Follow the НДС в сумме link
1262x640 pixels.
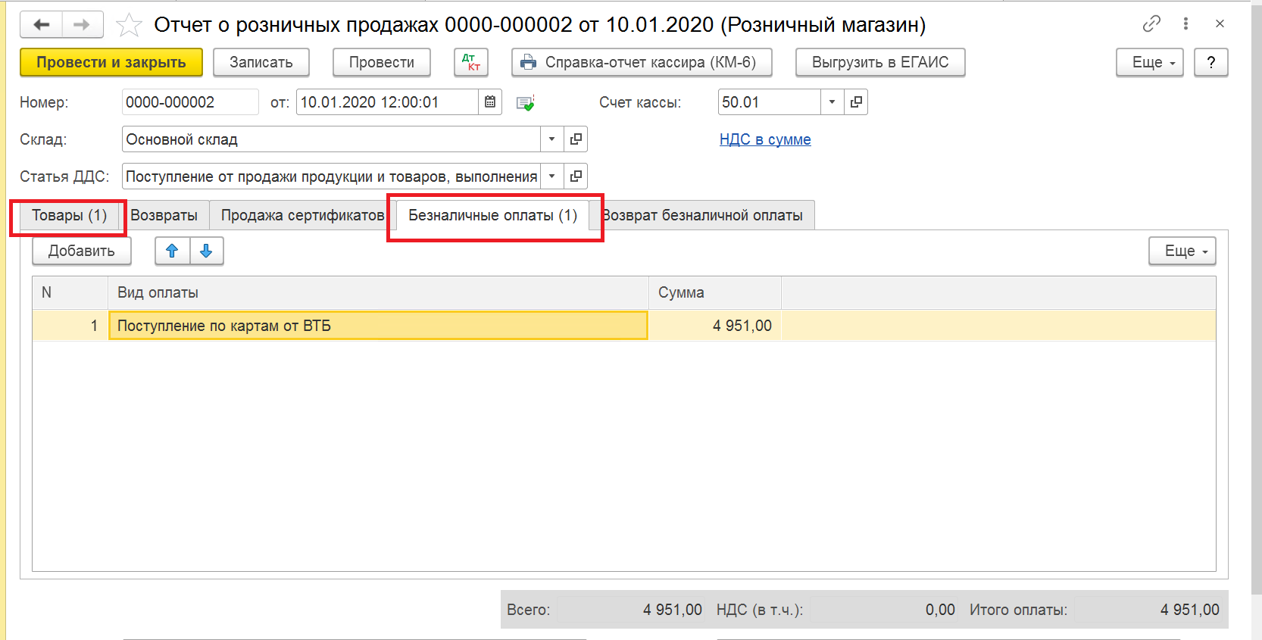(764, 139)
